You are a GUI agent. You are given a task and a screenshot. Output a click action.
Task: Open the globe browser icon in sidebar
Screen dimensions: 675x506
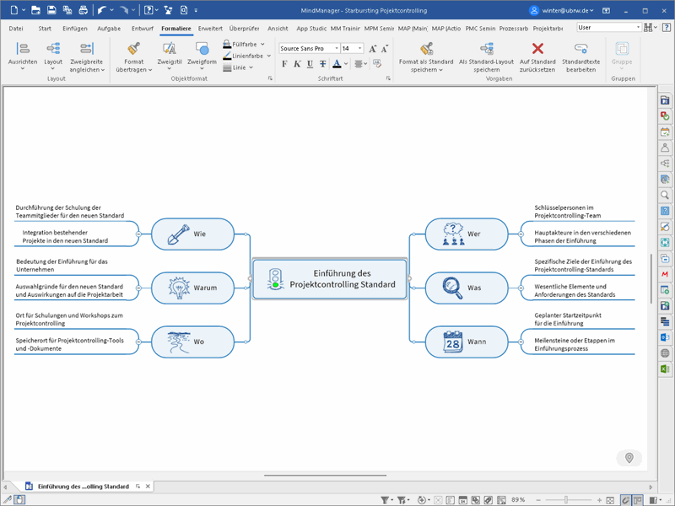coord(665,353)
